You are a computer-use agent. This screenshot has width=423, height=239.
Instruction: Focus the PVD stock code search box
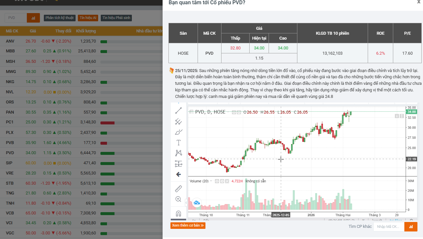(x=16, y=18)
